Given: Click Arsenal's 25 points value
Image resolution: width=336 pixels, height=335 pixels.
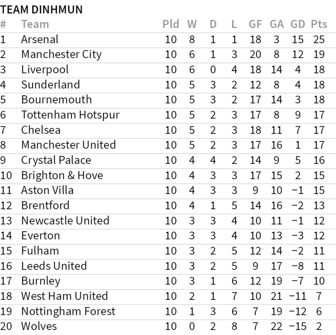Looking at the screenshot, I should point(319,39).
